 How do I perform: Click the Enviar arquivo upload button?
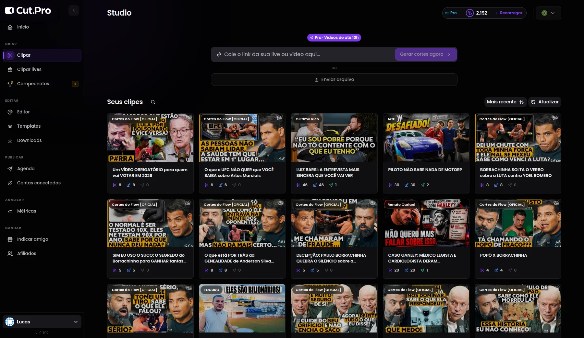click(x=334, y=79)
